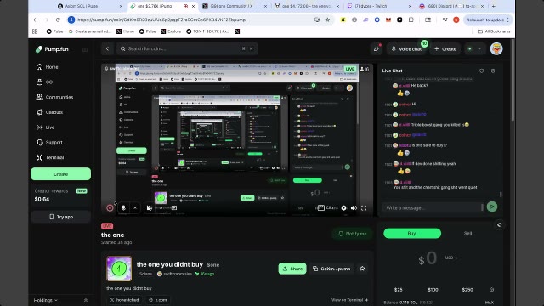Open the profile avatar menu

(x=496, y=49)
